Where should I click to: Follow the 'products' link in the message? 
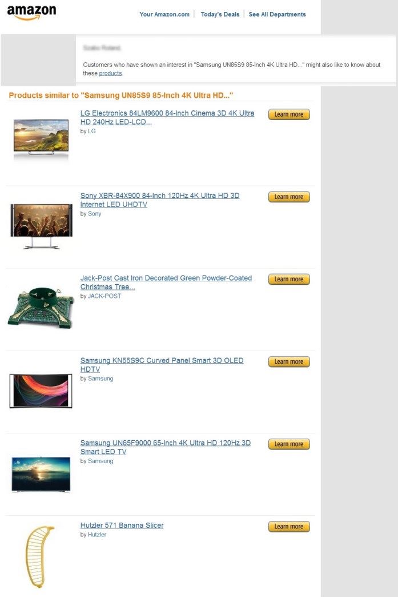point(110,73)
